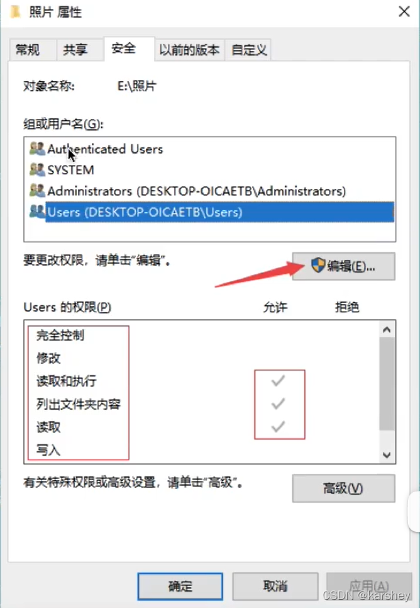Click the permissions list scroll-up arrow
Screen dimensions: 420x608
(387, 330)
